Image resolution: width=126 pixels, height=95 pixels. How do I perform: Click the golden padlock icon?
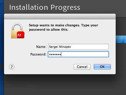(x=17, y=31)
